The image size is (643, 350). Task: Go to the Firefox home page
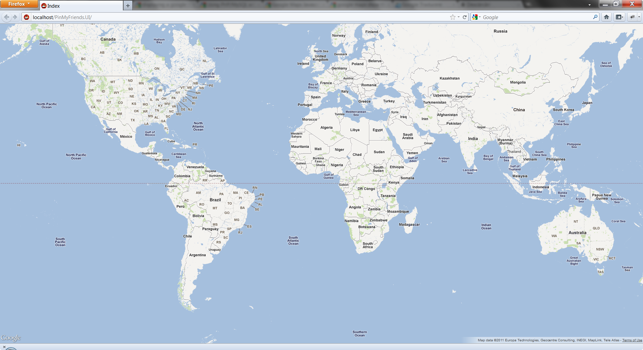606,17
